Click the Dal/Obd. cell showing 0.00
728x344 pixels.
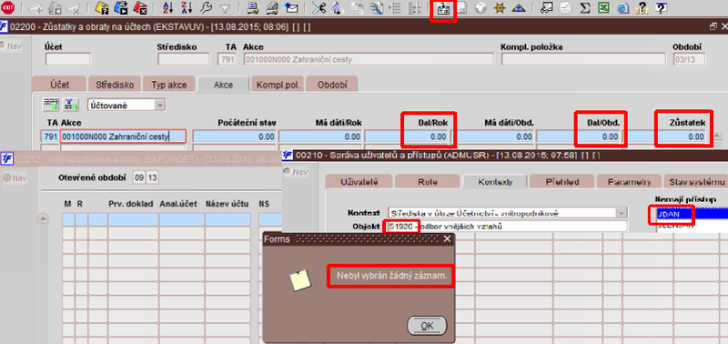[x=579, y=137]
